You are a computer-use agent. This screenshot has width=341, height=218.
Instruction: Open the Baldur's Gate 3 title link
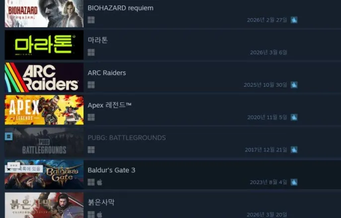point(111,170)
